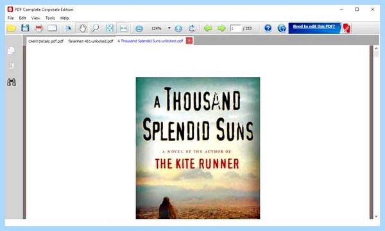Close the active tab with red X button

coord(189,40)
